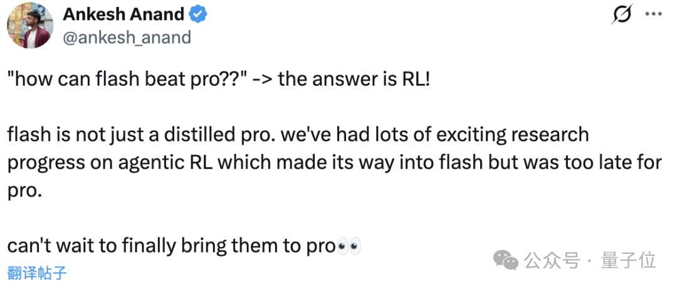
Task: Open Ankesh Anand's profile picture
Action: pos(30,26)
